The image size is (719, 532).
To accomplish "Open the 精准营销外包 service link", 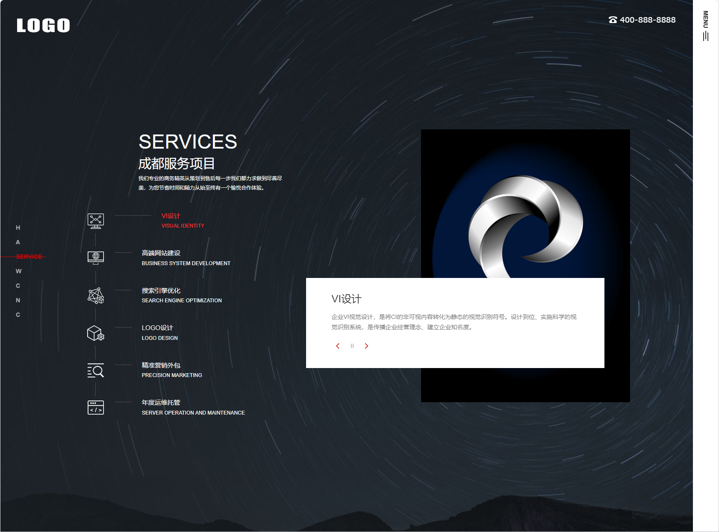I will point(161,365).
